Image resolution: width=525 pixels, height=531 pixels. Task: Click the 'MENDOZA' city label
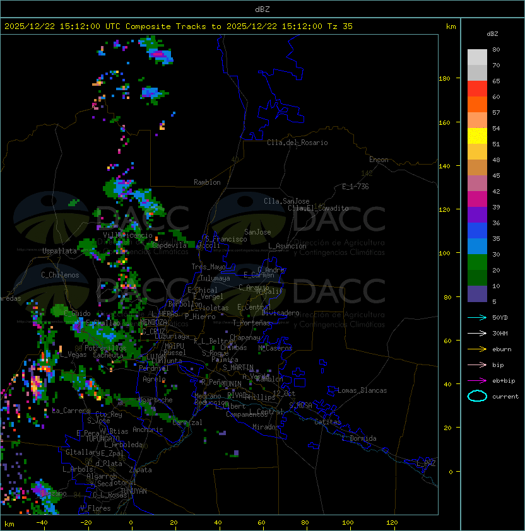tap(153, 322)
